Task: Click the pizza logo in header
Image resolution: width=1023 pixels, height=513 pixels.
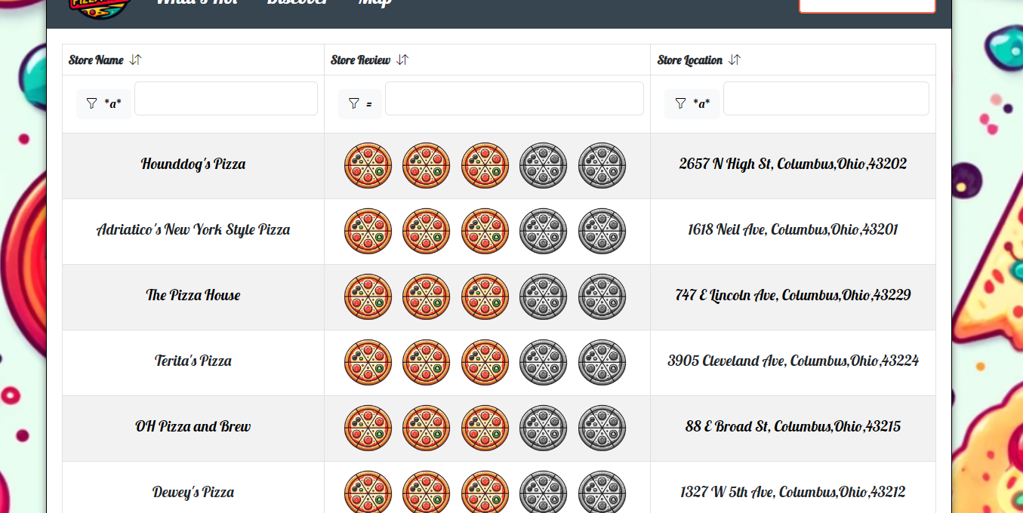Action: pos(100,6)
